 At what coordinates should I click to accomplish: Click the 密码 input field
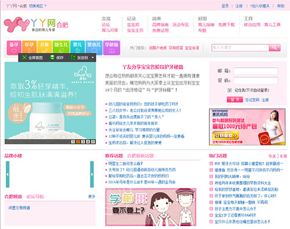click(256, 81)
